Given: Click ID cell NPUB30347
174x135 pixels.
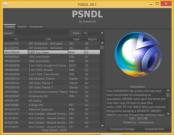Looking at the screenshot, I should click(16, 96).
